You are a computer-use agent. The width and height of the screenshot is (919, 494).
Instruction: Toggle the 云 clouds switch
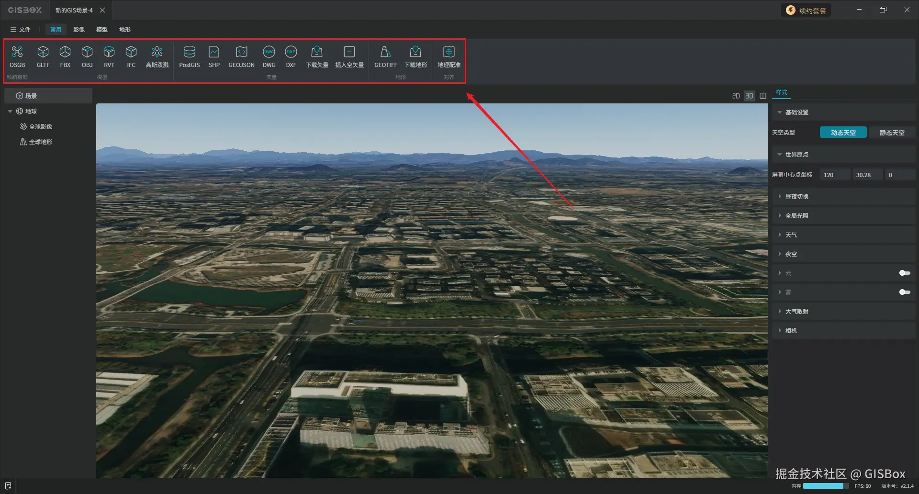click(905, 273)
